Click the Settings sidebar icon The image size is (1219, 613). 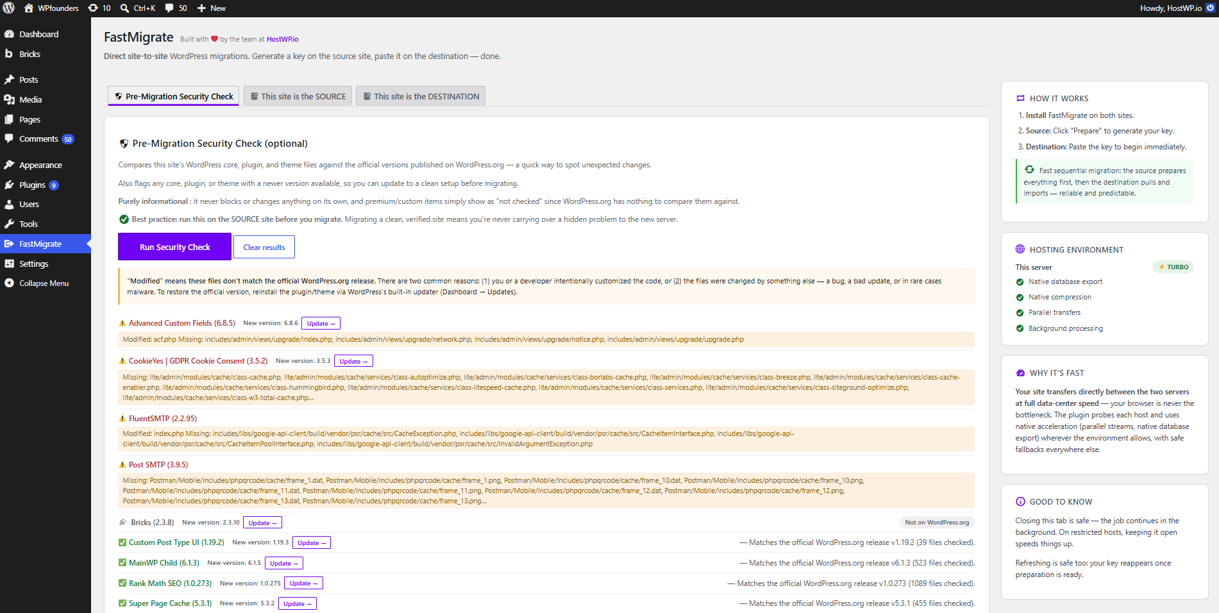click(x=10, y=264)
